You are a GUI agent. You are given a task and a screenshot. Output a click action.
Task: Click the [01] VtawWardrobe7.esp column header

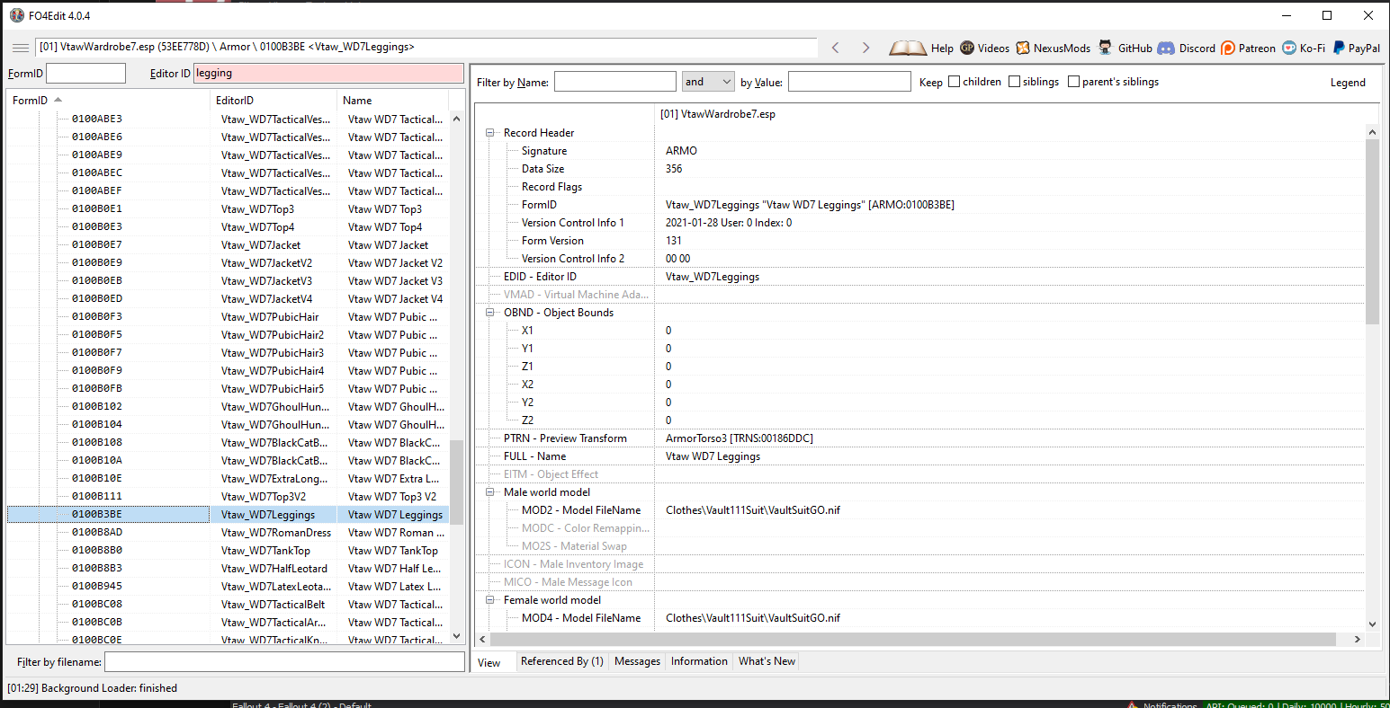click(717, 114)
